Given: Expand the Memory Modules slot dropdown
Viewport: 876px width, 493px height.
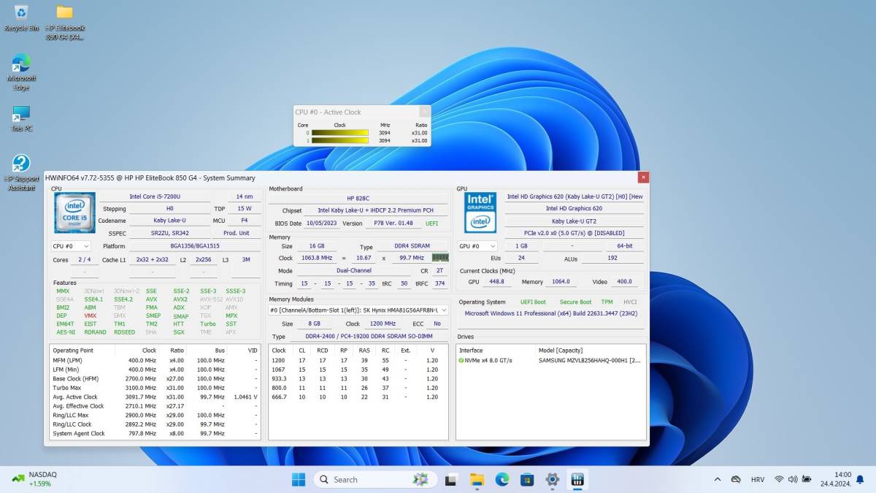Looking at the screenshot, I should pyautogui.click(x=358, y=310).
